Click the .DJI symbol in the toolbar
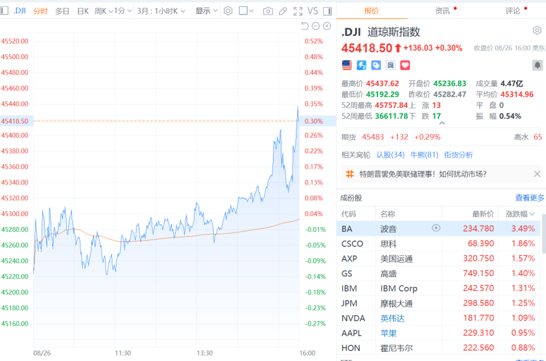Screen dimensions: 546x361 click(x=20, y=11)
